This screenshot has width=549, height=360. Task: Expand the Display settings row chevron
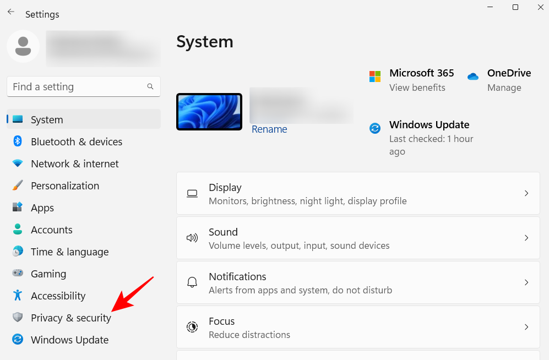(526, 193)
